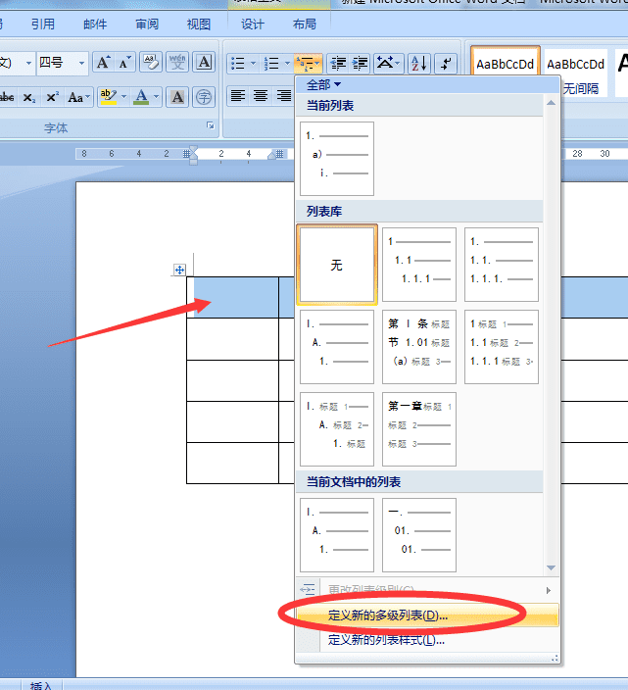The height and width of the screenshot is (690, 628).
Task: Select document list 一. 01. 01.
Action: click(419, 535)
